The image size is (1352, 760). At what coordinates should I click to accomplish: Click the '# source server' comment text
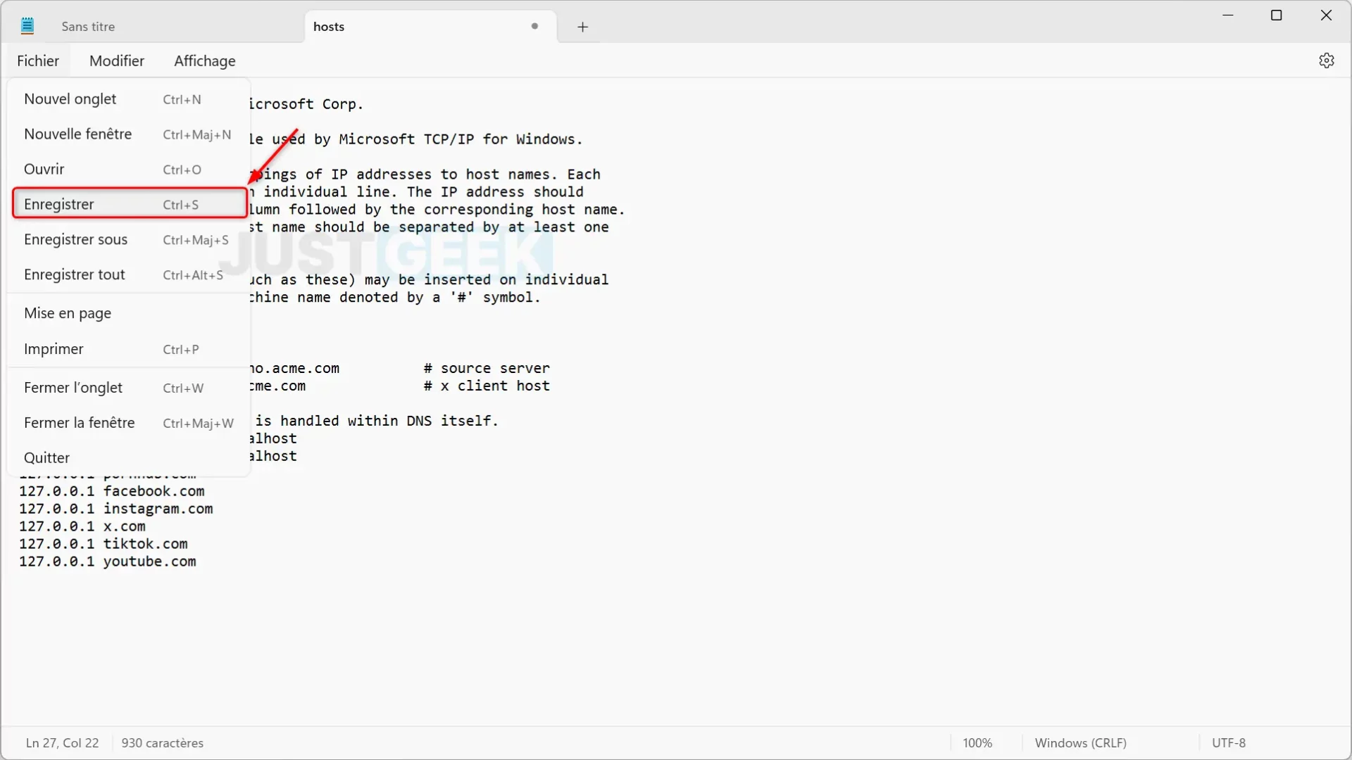pyautogui.click(x=487, y=368)
